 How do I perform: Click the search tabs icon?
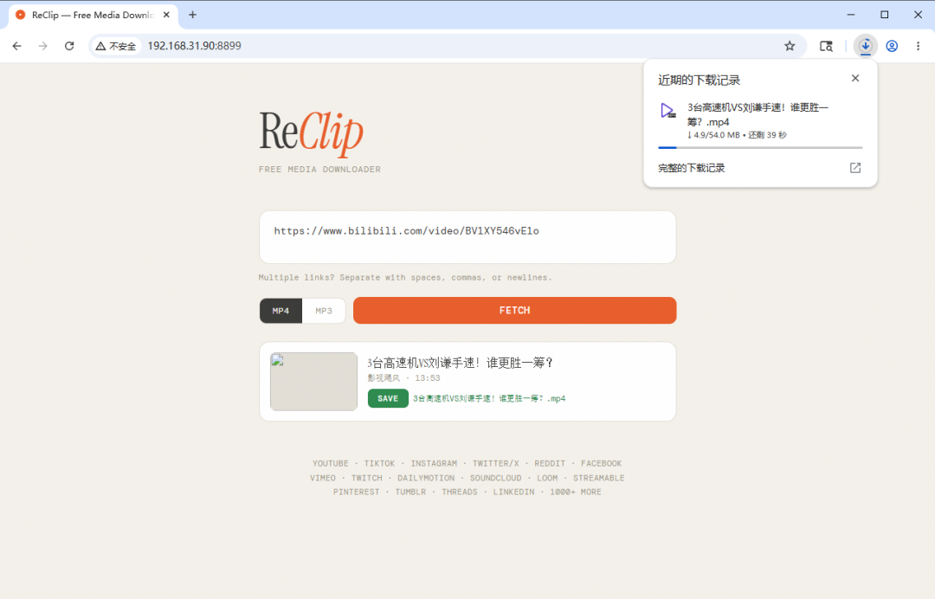pyautogui.click(x=826, y=46)
